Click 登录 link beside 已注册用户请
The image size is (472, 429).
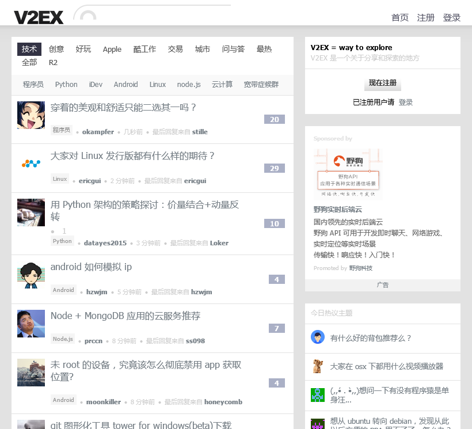tap(405, 102)
